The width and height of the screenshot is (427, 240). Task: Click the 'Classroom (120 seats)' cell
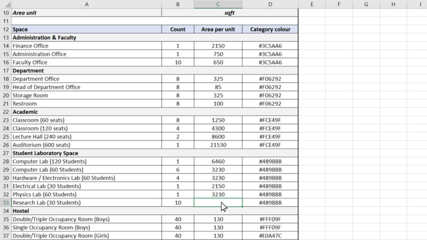click(x=87, y=129)
